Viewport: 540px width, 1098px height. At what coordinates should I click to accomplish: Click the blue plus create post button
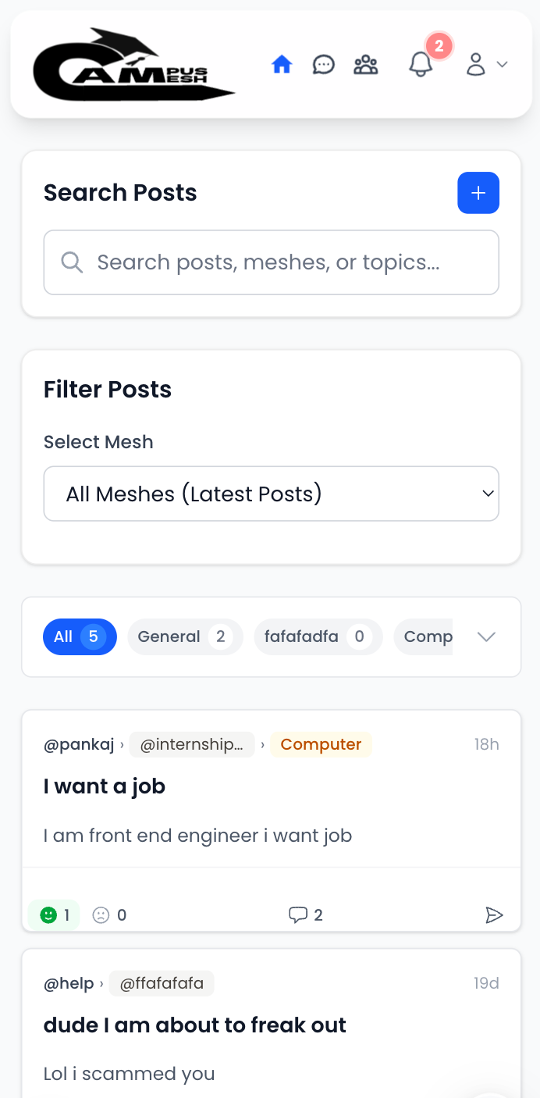click(478, 193)
